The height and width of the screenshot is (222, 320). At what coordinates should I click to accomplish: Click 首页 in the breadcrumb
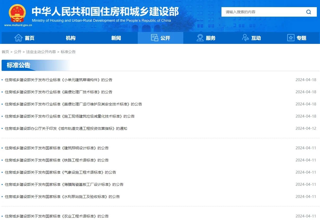click(x=5, y=52)
